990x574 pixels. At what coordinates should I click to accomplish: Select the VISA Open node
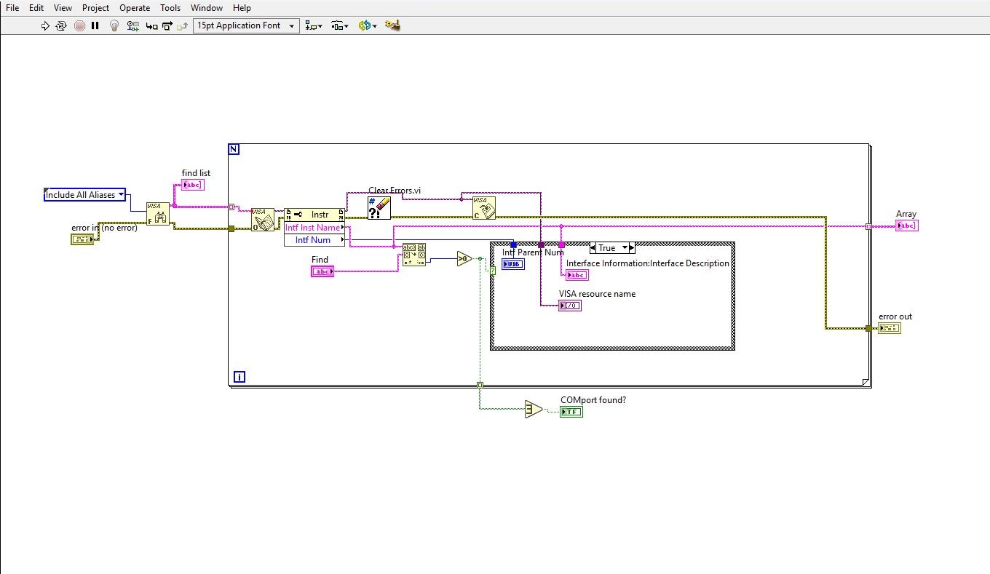pyautogui.click(x=263, y=220)
